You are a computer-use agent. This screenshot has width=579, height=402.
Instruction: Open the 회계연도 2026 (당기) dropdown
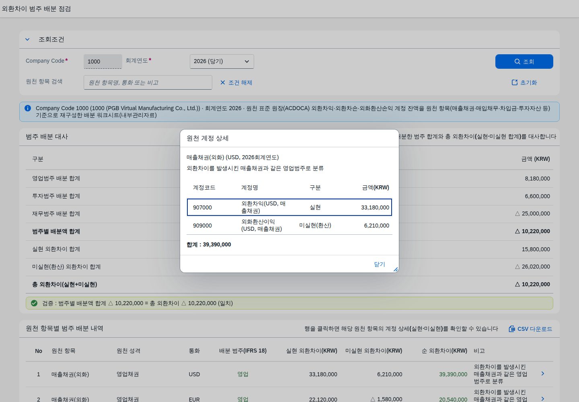tap(222, 62)
